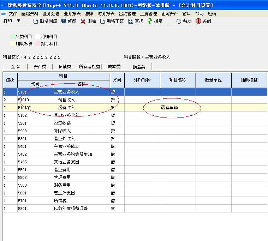
Task: Select the 所得税 row
Action: (x=135, y=201)
